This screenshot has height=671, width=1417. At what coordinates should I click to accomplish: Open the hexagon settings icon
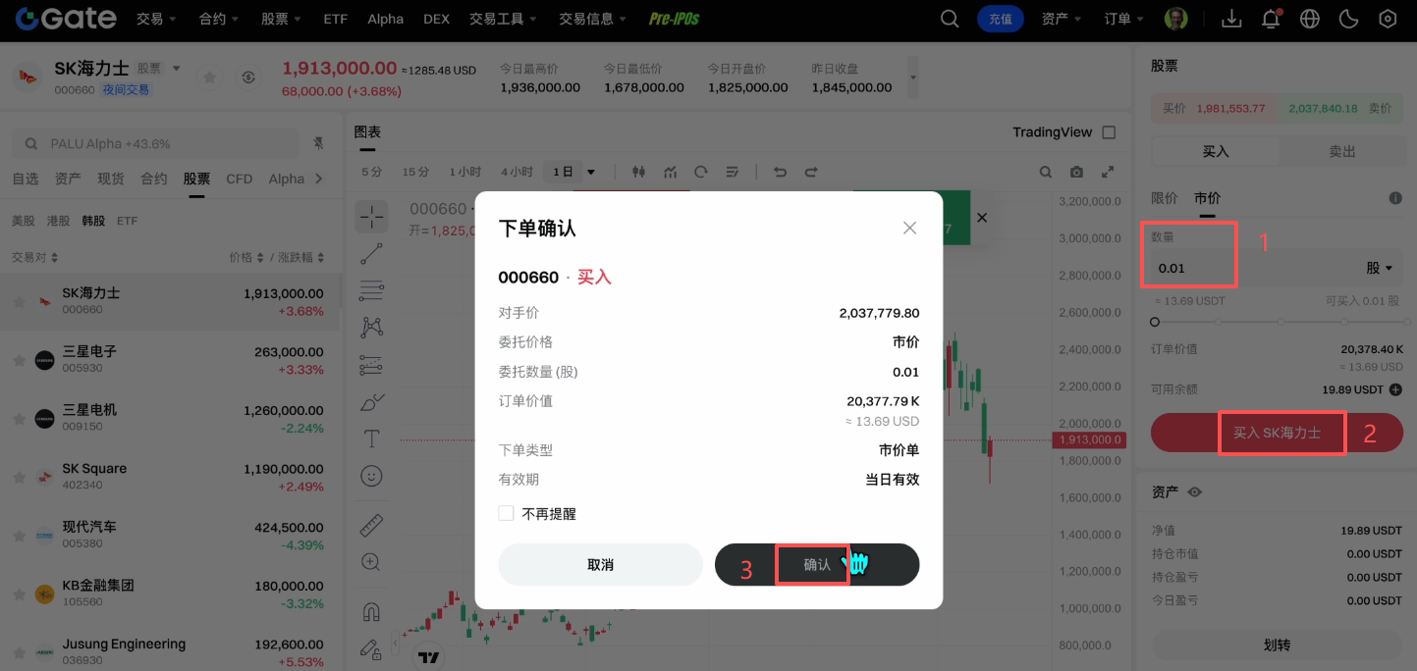[x=1388, y=19]
